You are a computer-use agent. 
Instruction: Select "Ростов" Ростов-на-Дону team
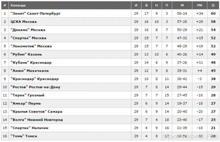pyautogui.click(x=36, y=87)
